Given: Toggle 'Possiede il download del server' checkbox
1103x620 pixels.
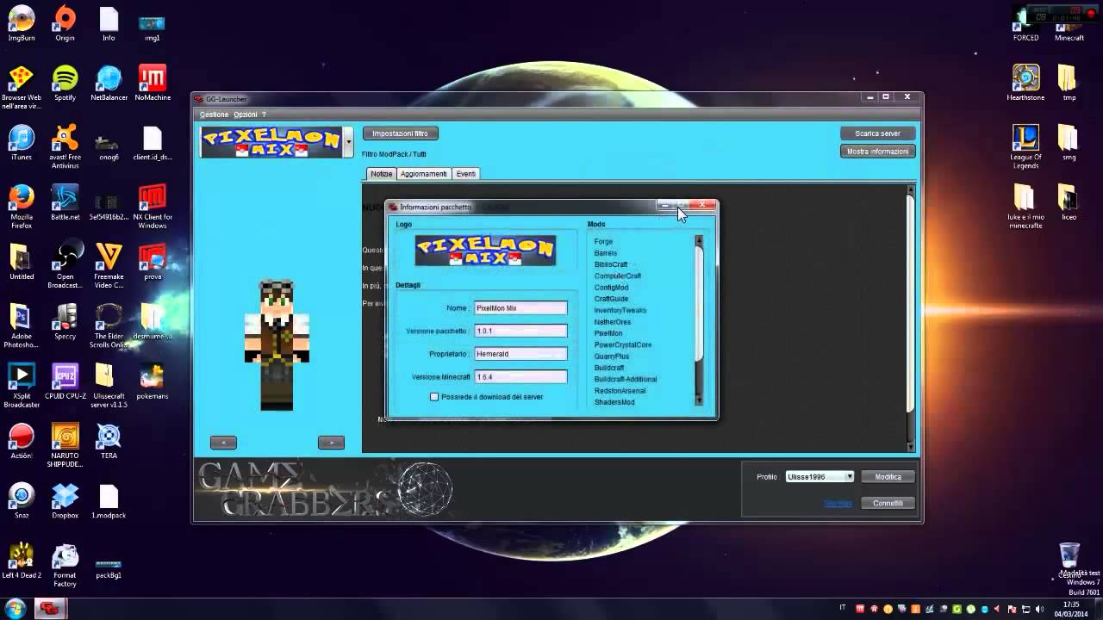Looking at the screenshot, I should coord(434,397).
